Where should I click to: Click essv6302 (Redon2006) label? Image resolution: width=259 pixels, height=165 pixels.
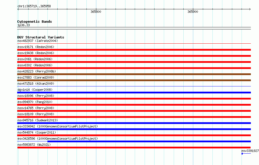tap(35, 65)
